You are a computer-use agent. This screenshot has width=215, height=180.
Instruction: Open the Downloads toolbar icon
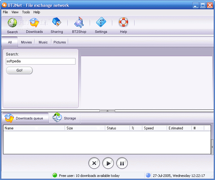(x=34, y=23)
